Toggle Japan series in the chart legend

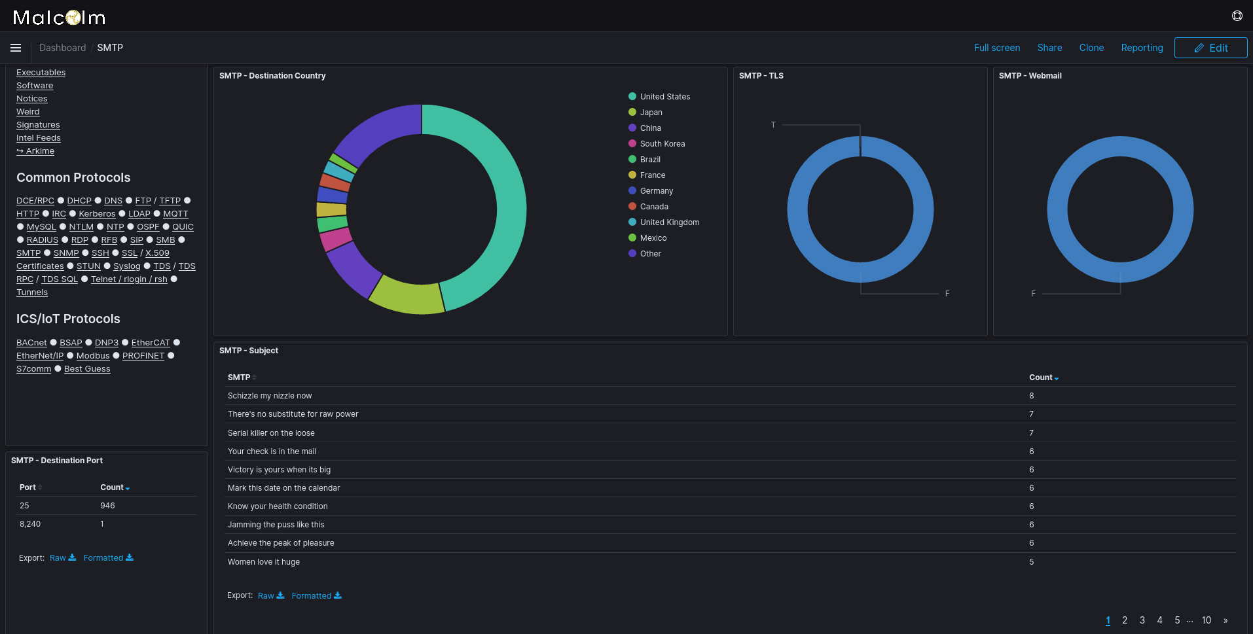pyautogui.click(x=651, y=112)
